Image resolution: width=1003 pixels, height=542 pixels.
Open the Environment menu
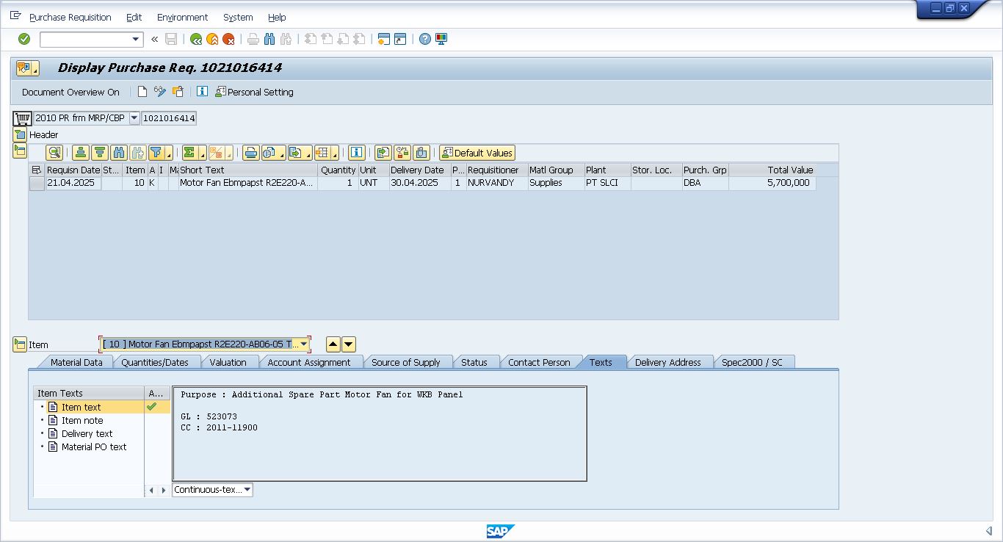tap(182, 17)
